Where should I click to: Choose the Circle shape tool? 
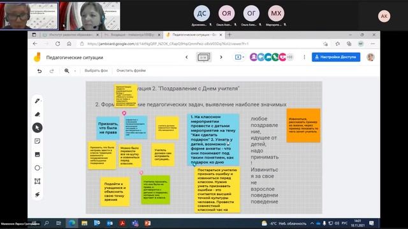pyautogui.click(x=37, y=168)
